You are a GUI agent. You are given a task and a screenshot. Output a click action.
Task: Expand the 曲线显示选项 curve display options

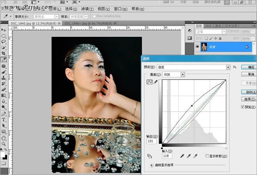pos(152,165)
